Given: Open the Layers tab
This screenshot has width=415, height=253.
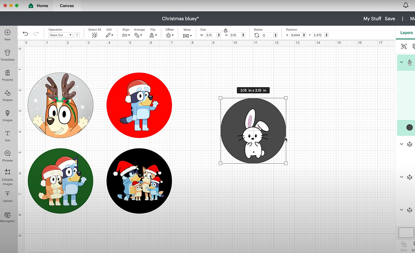Looking at the screenshot, I should [406, 33].
